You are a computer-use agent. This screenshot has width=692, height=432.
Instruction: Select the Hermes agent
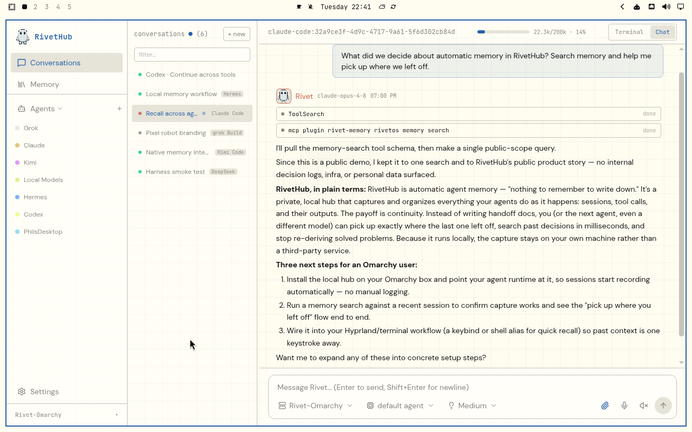pyautogui.click(x=35, y=197)
